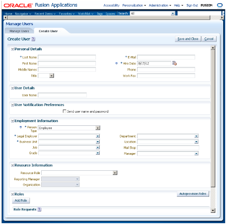
Task: Open the Business Unit dropdown
Action: click(x=98, y=141)
